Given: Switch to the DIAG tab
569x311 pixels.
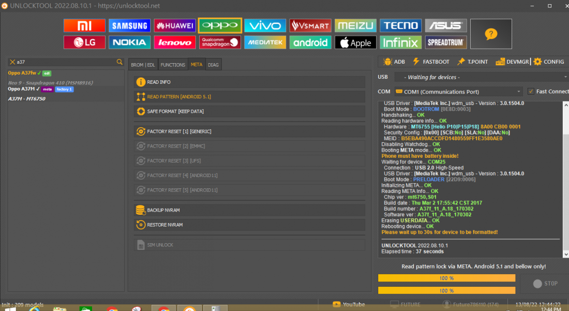Looking at the screenshot, I should [213, 65].
